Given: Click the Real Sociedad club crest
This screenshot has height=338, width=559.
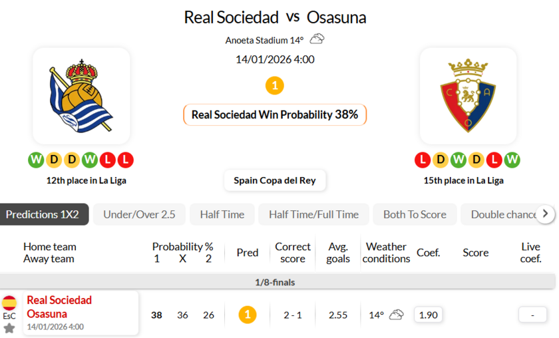Looking at the screenshot, I should tap(81, 96).
